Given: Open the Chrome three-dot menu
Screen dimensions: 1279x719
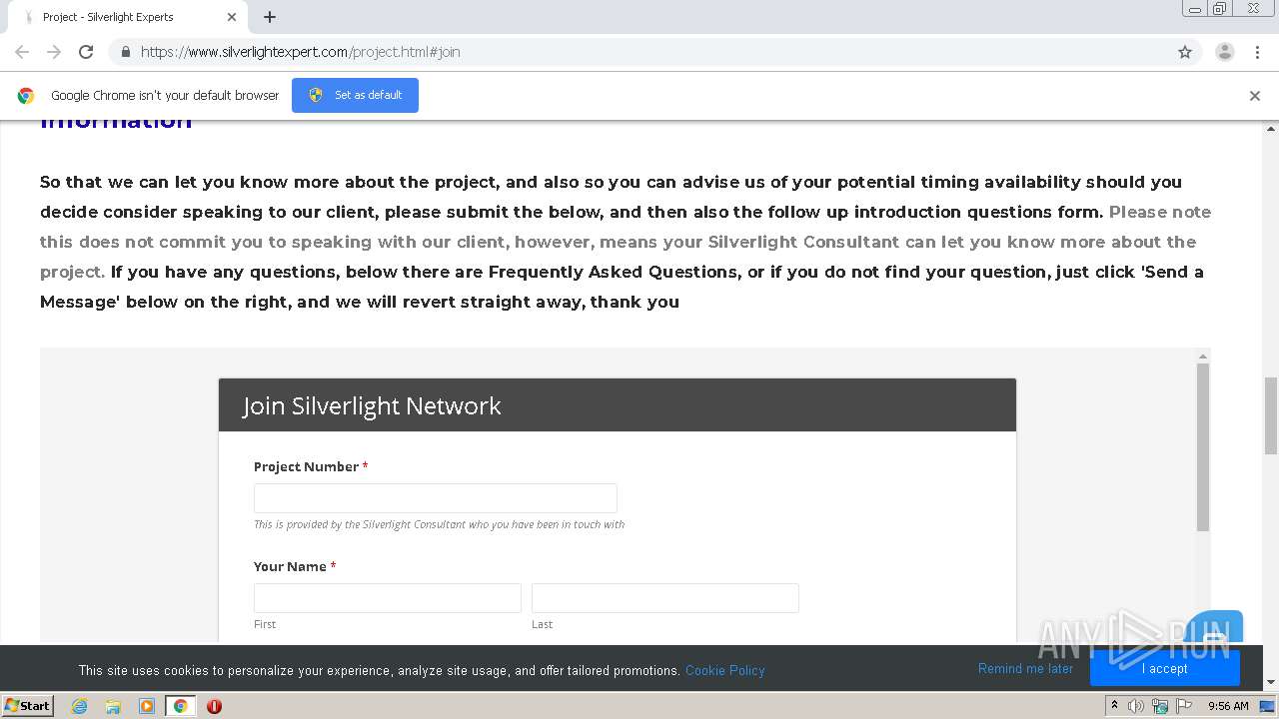Looking at the screenshot, I should [1258, 52].
